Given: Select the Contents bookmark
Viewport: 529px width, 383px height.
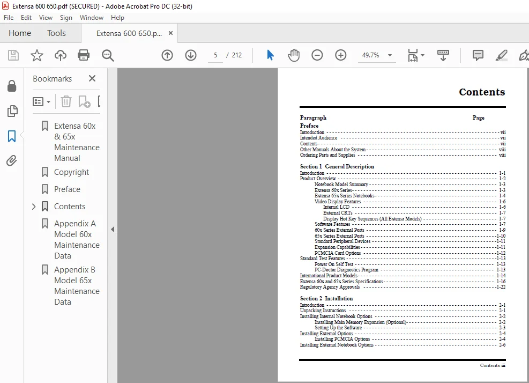Looking at the screenshot, I should point(70,207).
